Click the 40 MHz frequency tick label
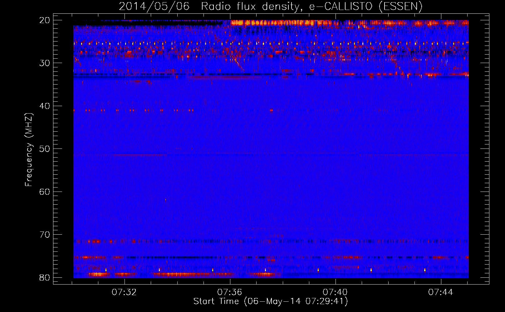Viewport: 505px width, 312px height. tap(45, 106)
